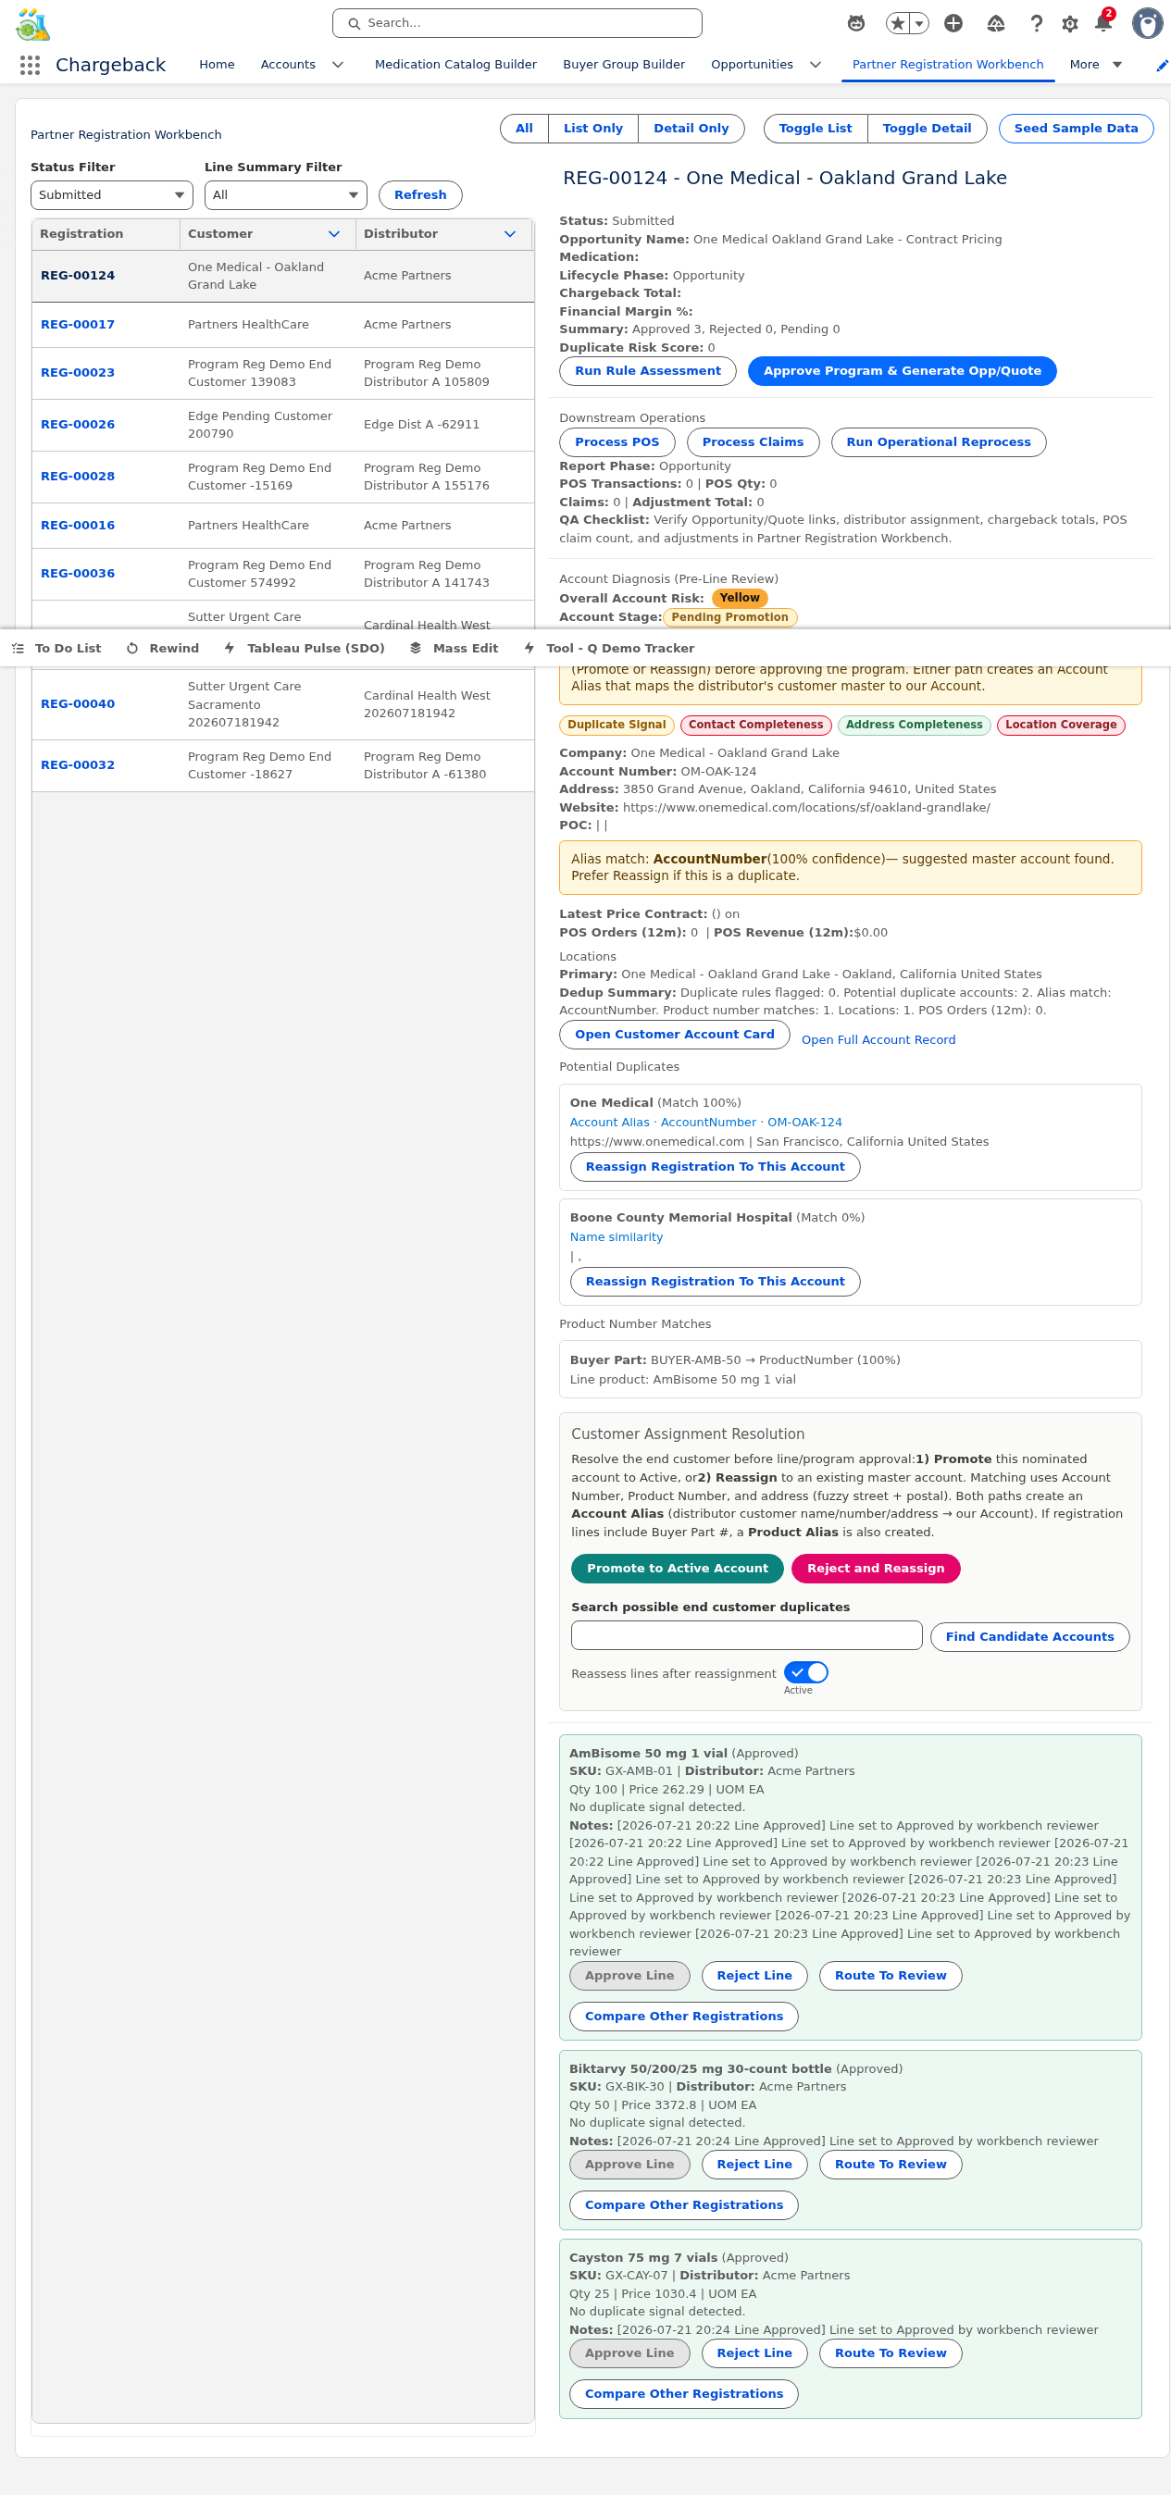
Task: Open the Trailhead guidance icon
Action: tap(996, 23)
